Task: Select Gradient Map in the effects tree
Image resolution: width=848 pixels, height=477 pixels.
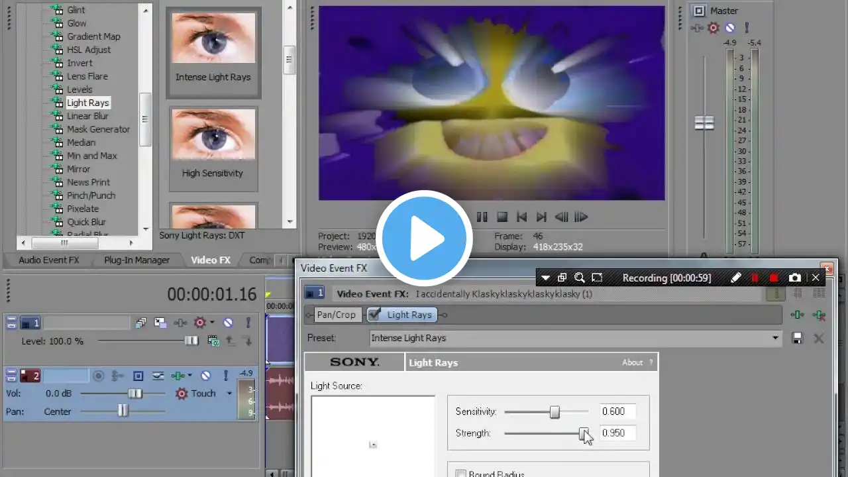Action: 93,36
